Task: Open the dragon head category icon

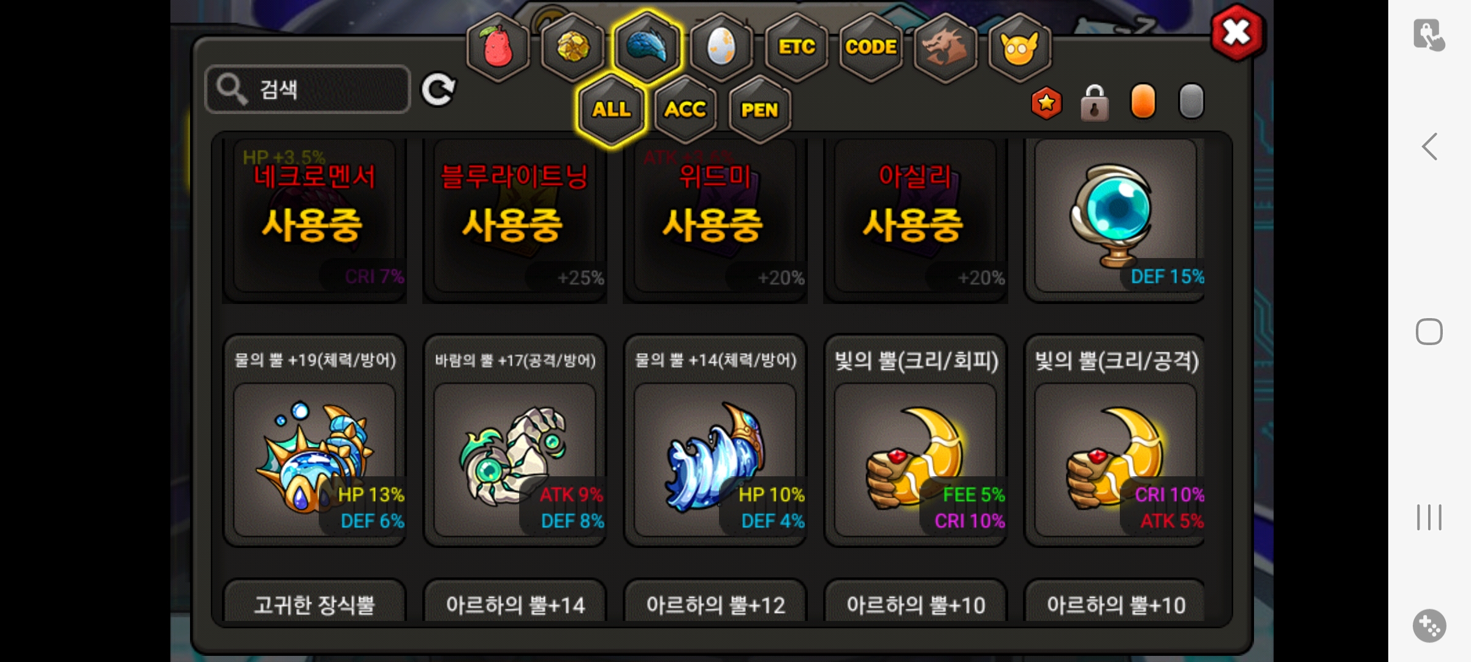Action: tap(945, 47)
